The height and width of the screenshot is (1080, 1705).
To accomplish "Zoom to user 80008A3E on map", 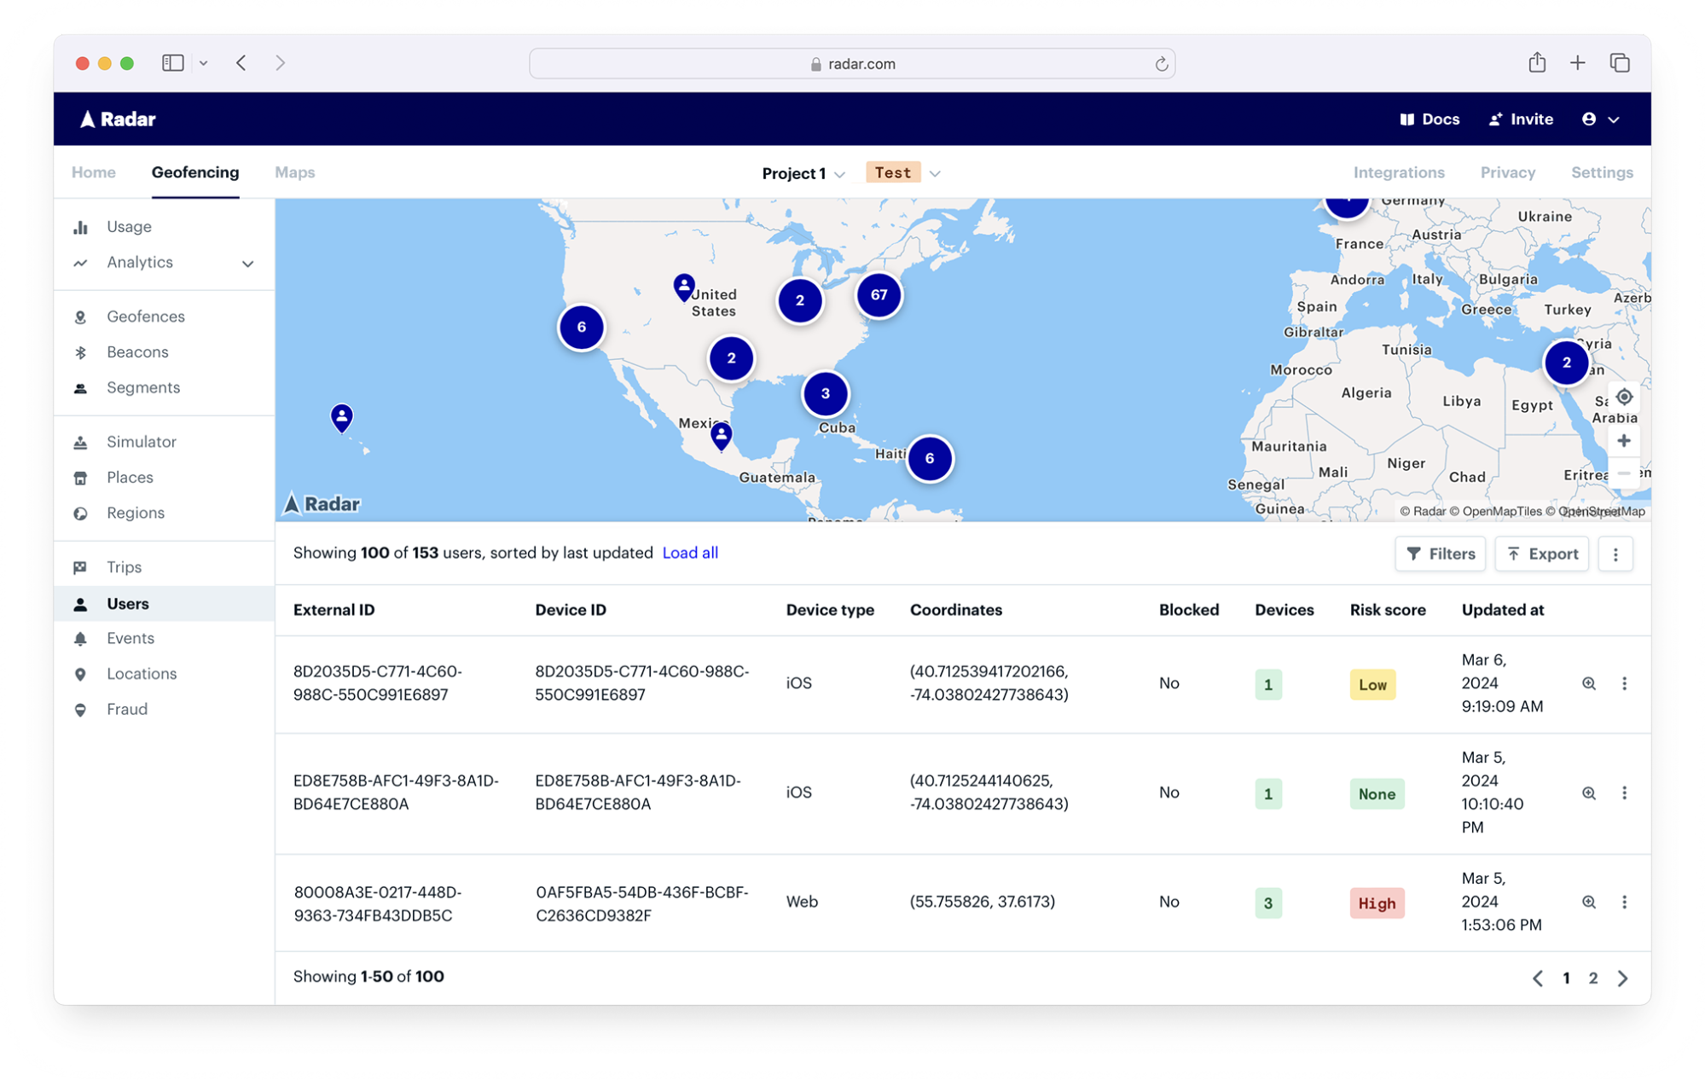I will (x=1588, y=902).
